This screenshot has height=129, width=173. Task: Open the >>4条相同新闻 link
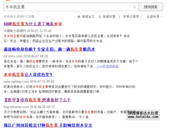coord(107,66)
